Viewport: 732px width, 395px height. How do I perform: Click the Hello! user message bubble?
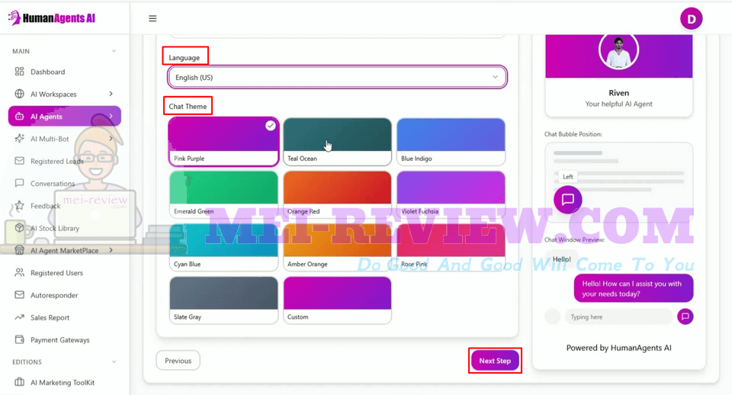(x=562, y=259)
